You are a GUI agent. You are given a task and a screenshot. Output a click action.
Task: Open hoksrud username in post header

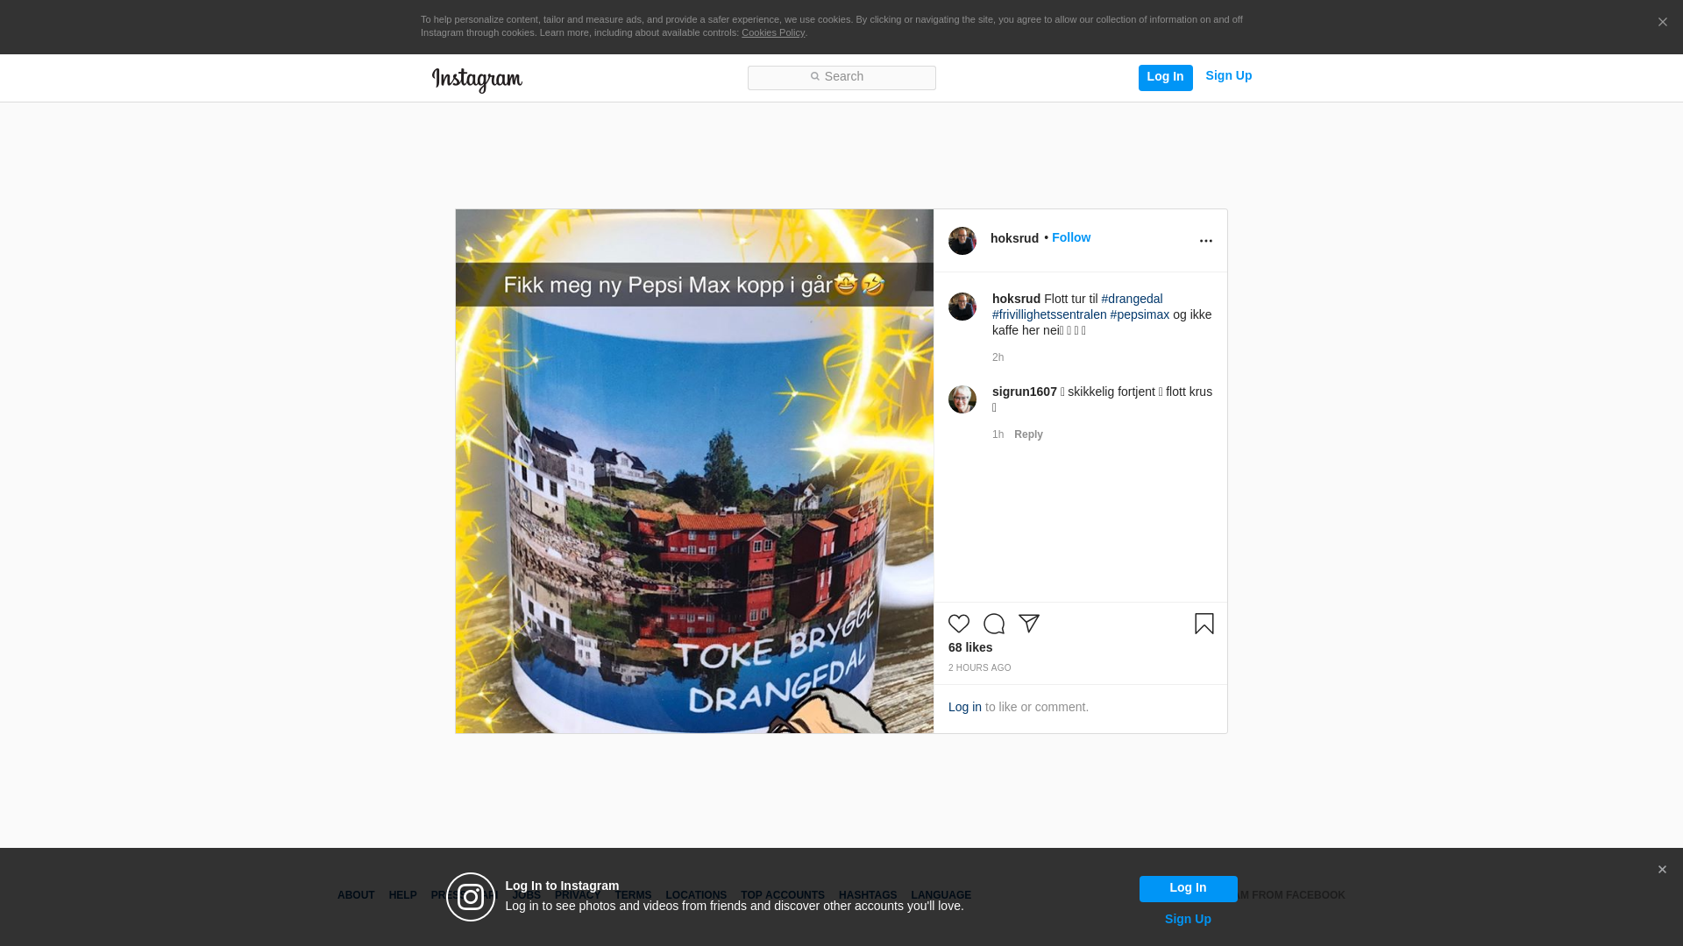1014,238
